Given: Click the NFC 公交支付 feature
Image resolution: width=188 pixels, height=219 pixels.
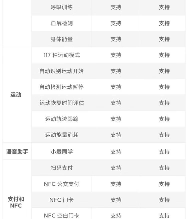Looking at the screenshot, I should pyautogui.click(x=62, y=184).
